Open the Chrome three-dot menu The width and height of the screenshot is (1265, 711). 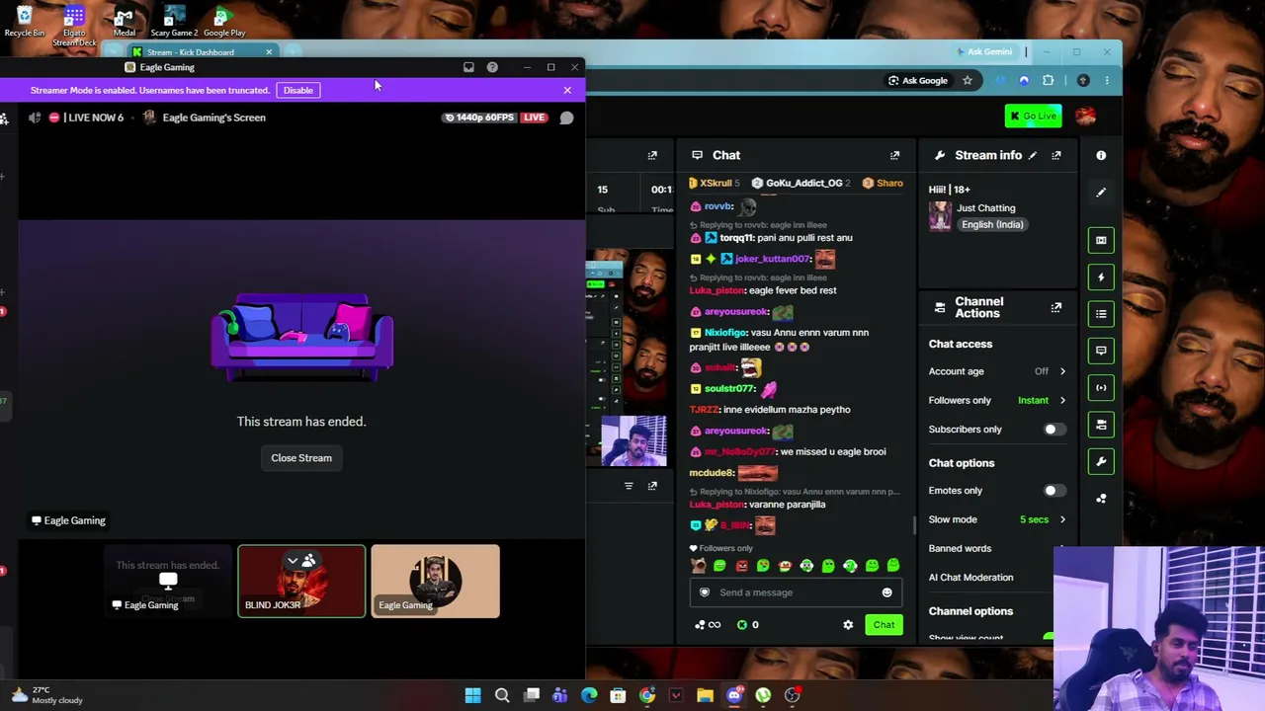(1107, 81)
